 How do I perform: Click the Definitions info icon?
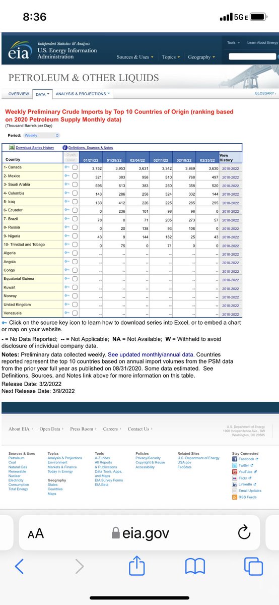point(65,147)
